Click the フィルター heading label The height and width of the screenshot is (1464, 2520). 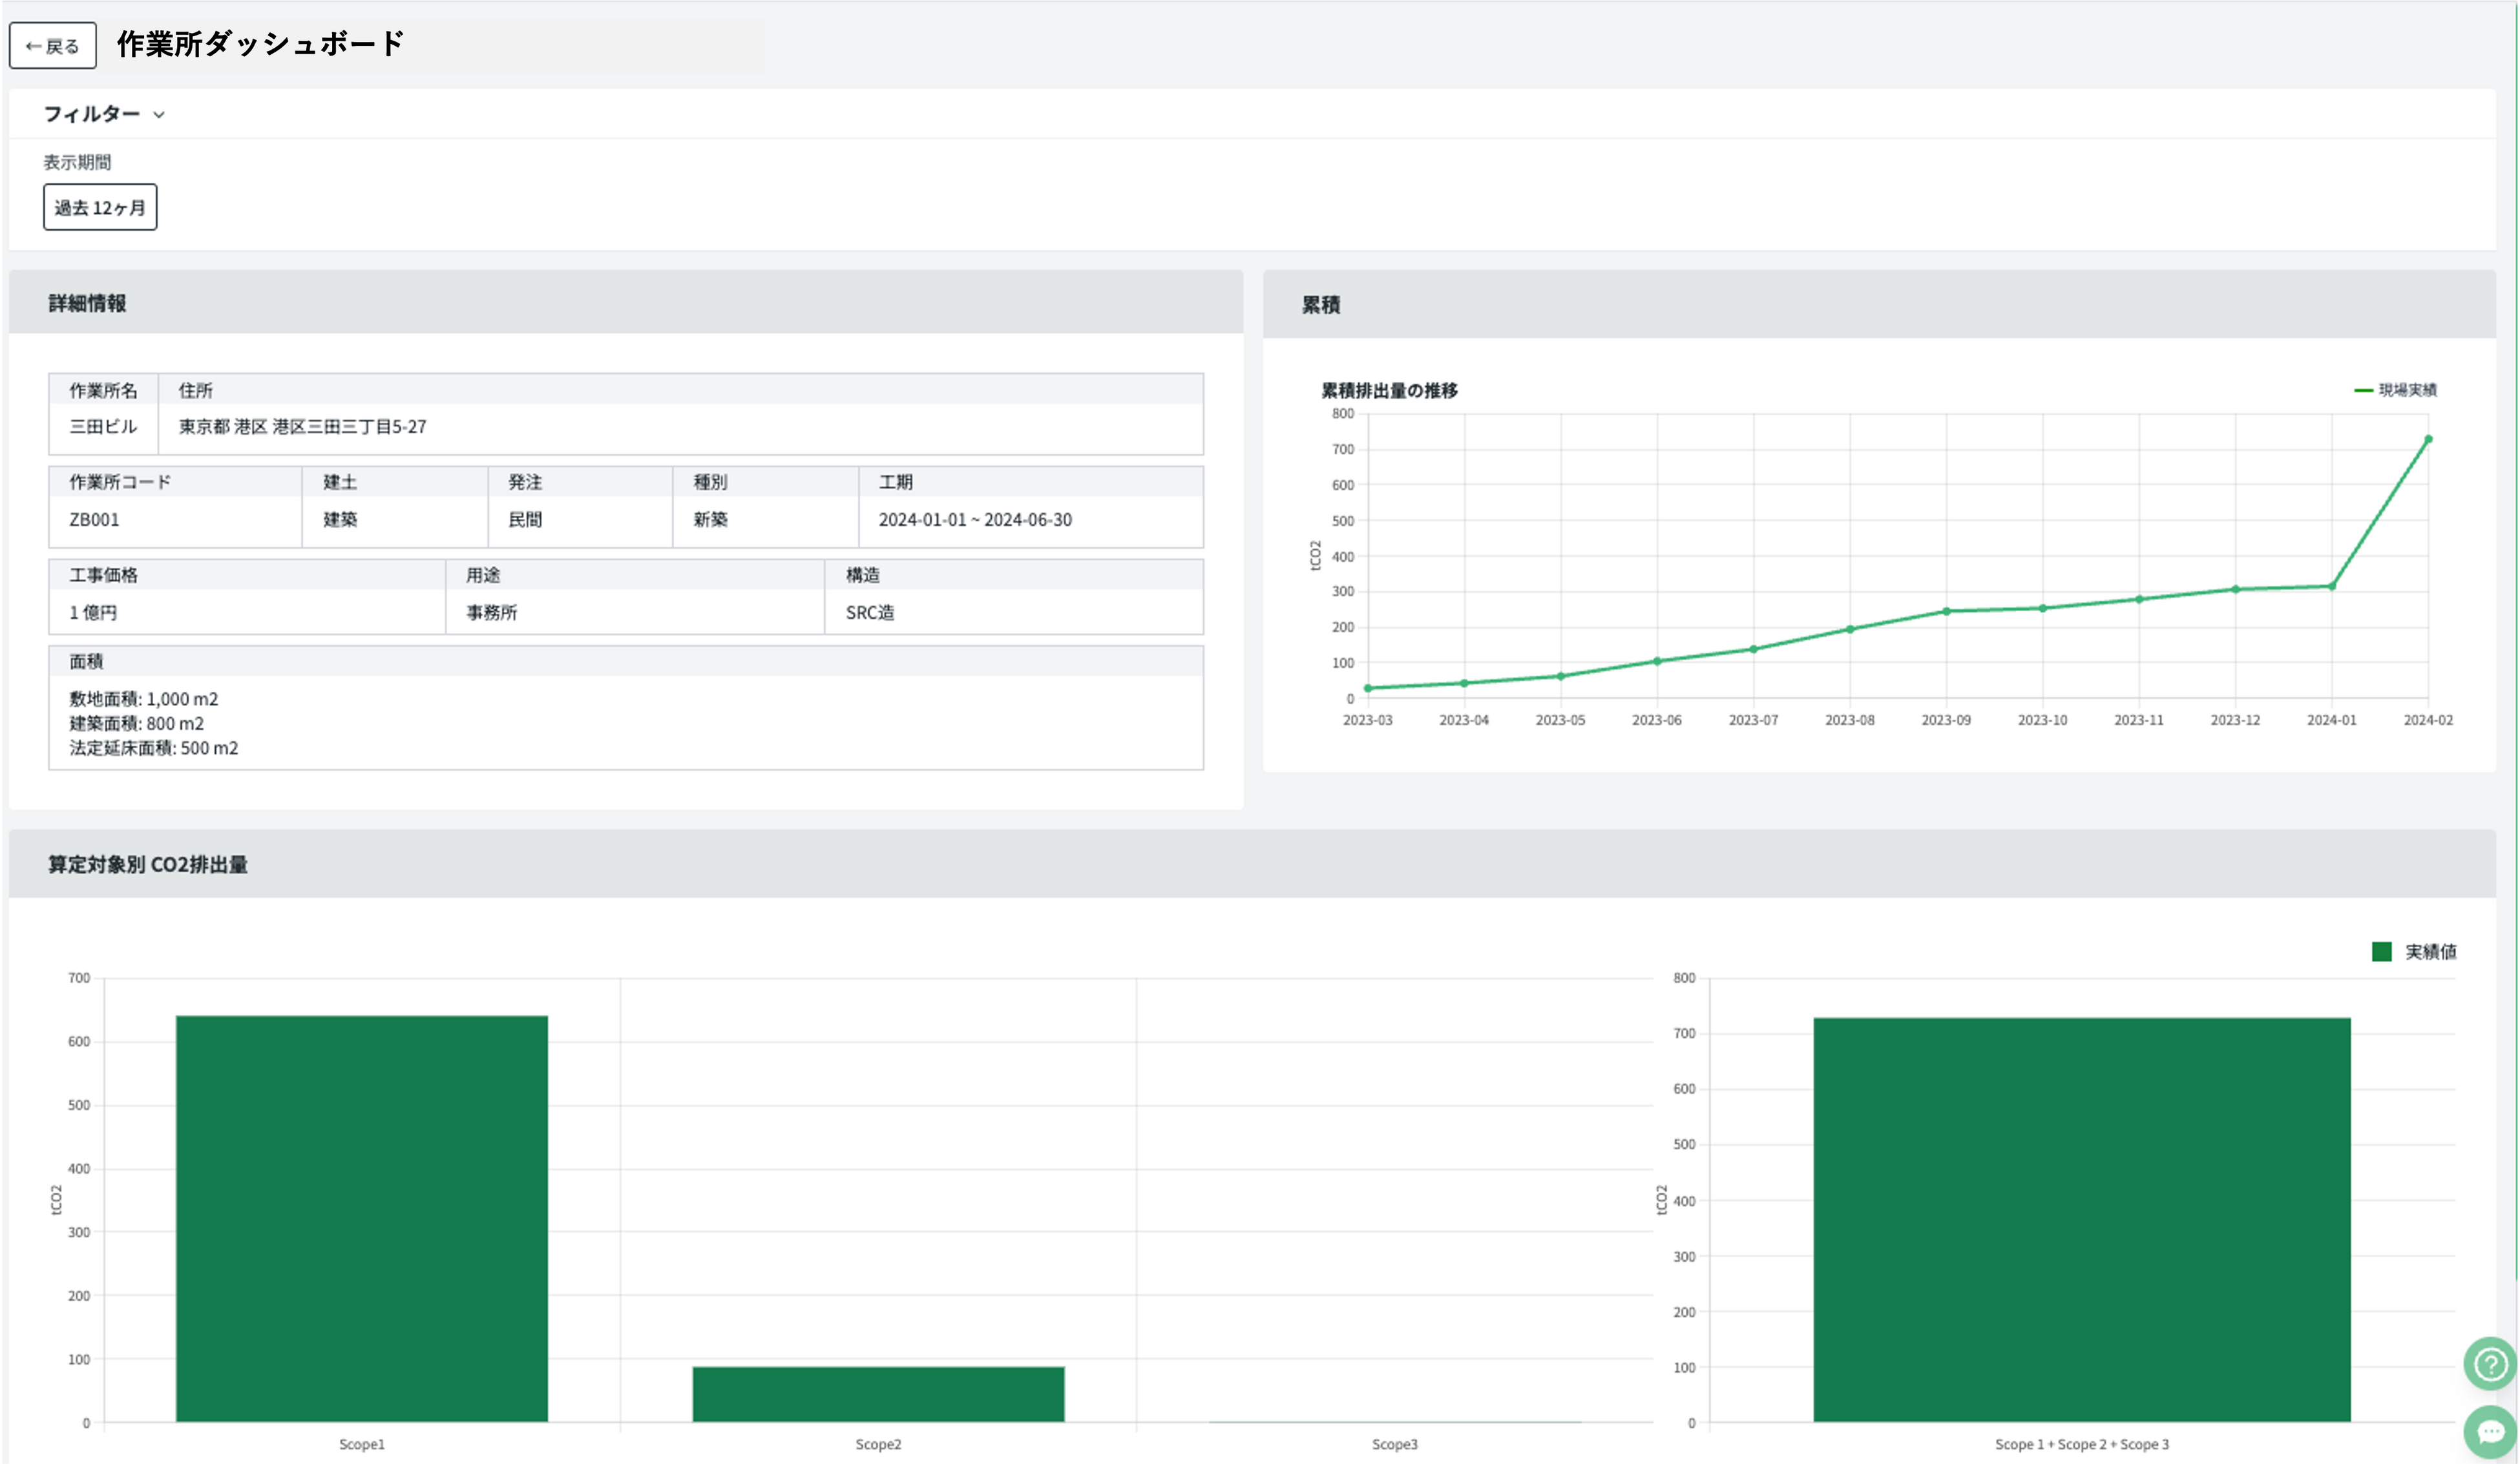91,114
